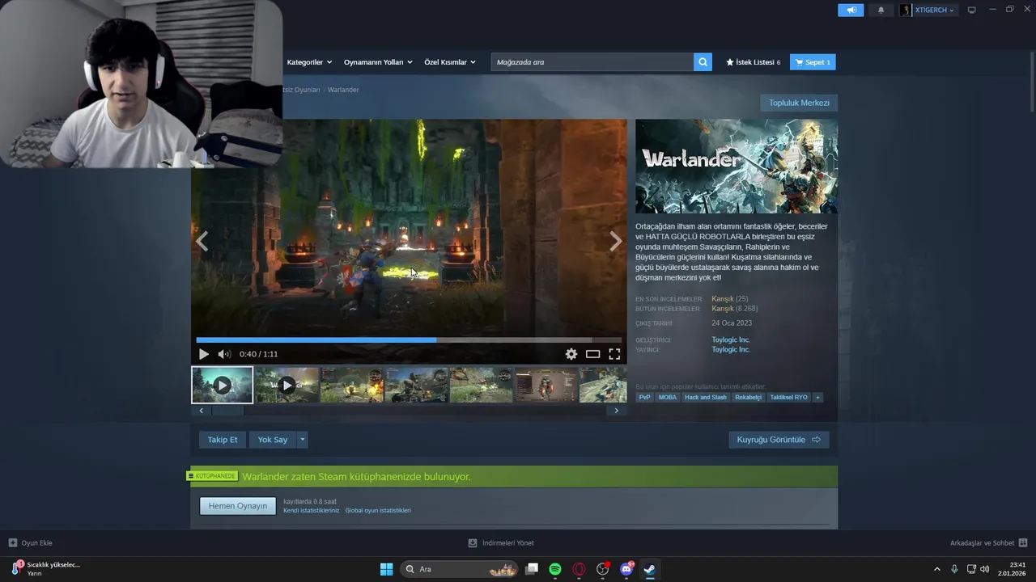The image size is (1036, 582).
Task: Select the PvP tag
Action: tap(645, 398)
